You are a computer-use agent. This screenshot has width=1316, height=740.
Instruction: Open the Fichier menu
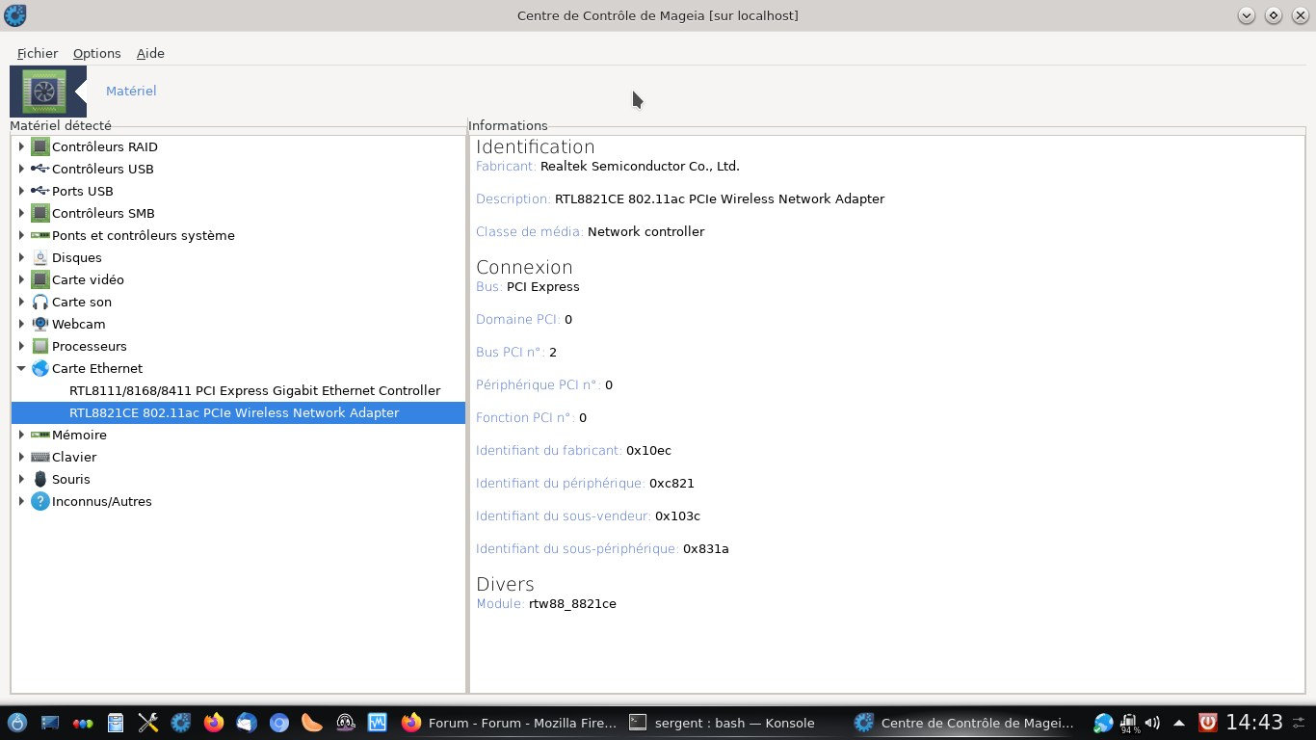pos(38,53)
